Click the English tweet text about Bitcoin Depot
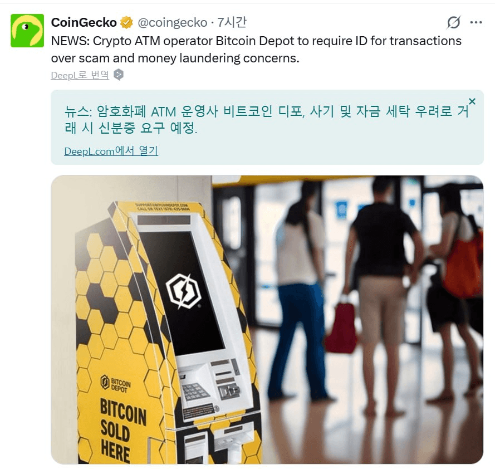Screen dimensions: 495x469 point(256,50)
